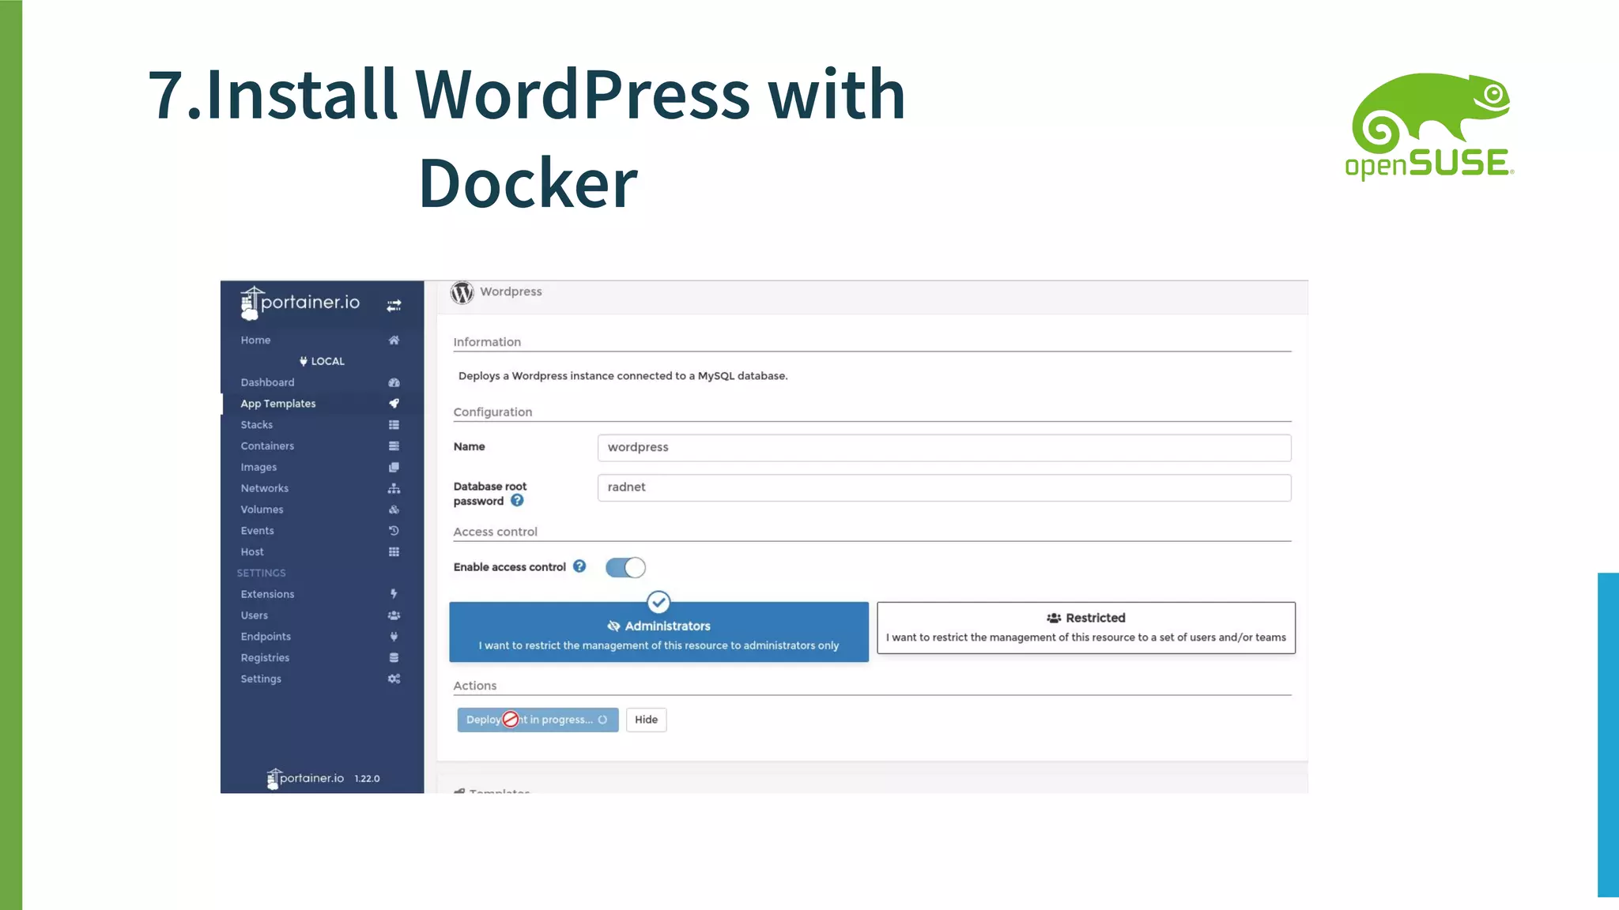Click the Events history icon
This screenshot has width=1619, height=910.
point(394,531)
